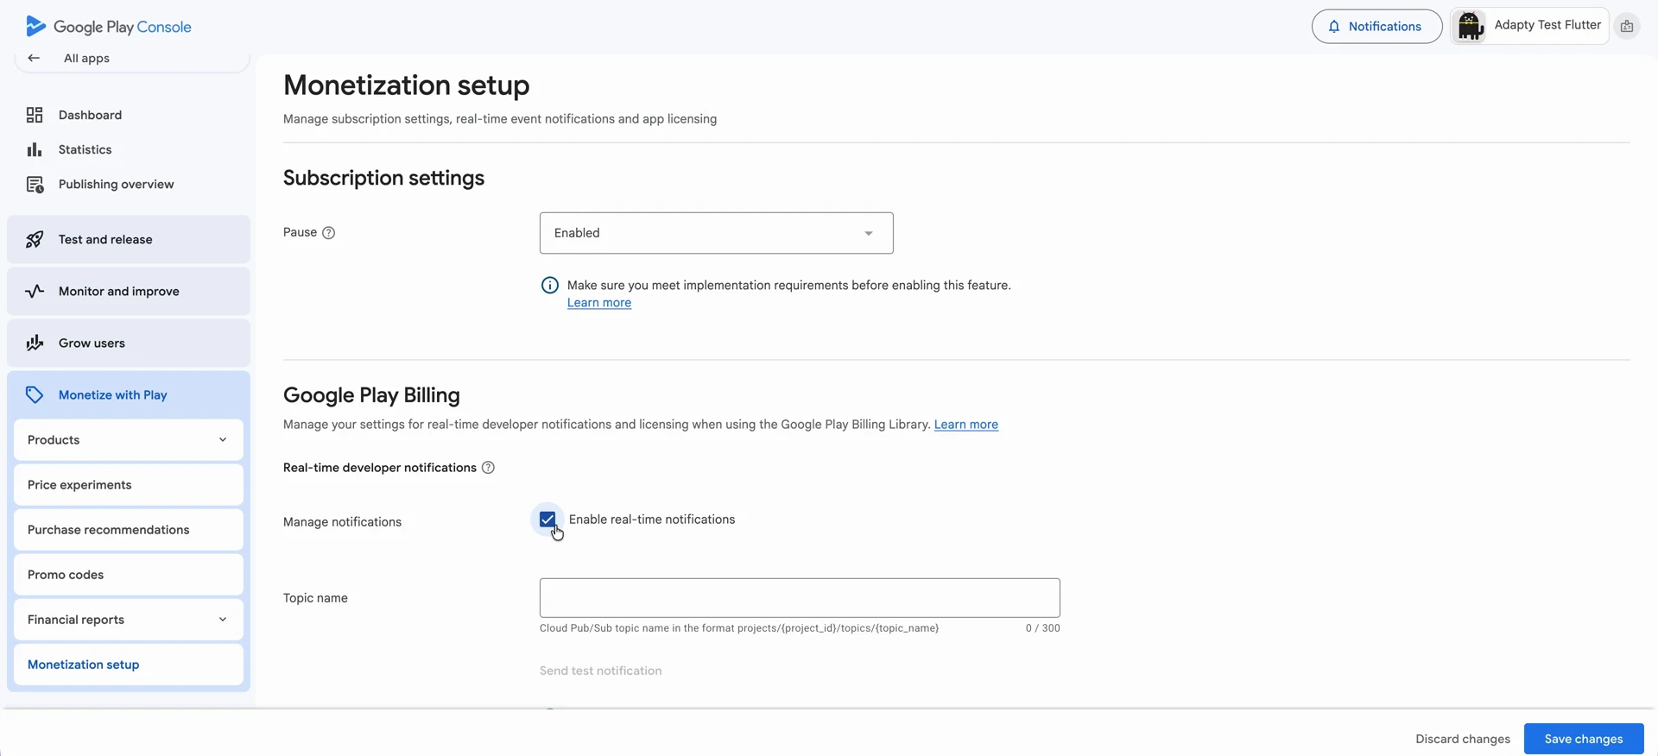The width and height of the screenshot is (1658, 756).
Task: Collapse the Monetize with Play section
Action: [x=129, y=395]
